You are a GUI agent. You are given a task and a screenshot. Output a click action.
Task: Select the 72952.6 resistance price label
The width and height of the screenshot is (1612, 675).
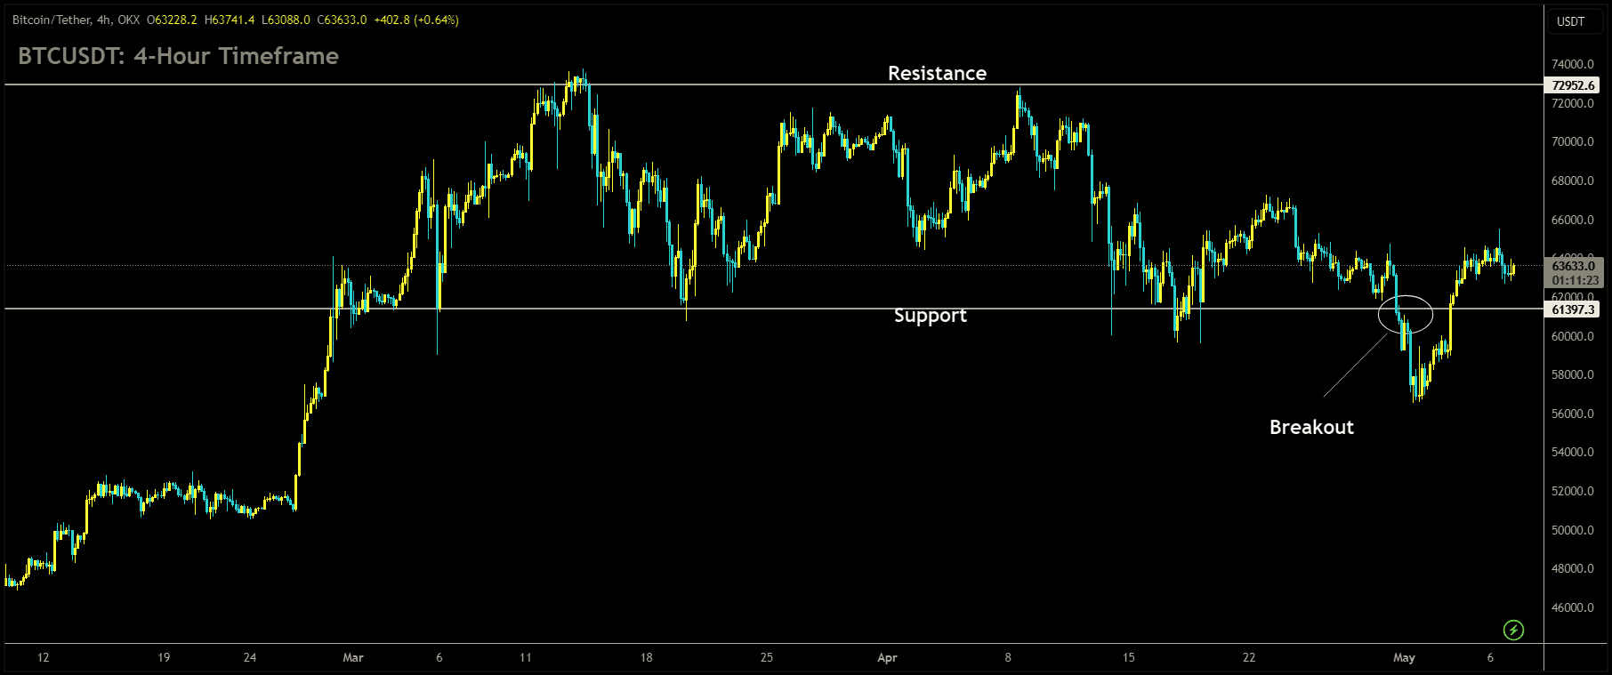(1573, 85)
